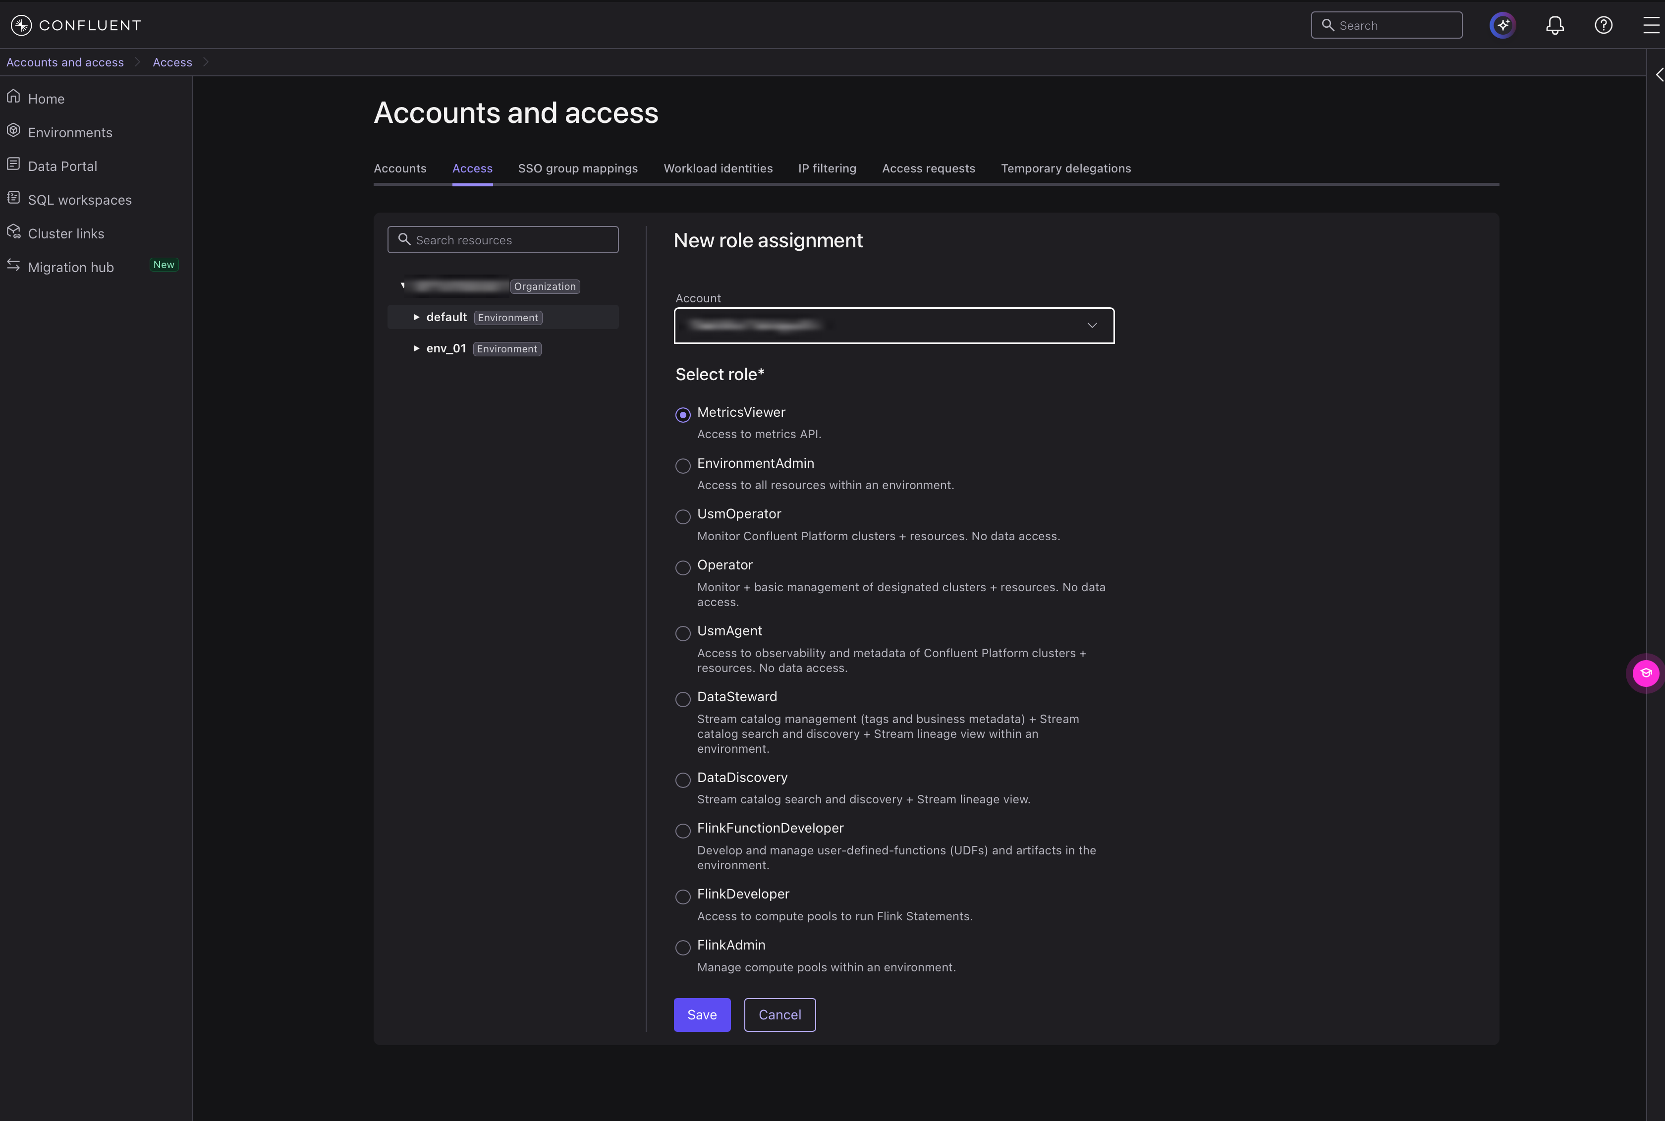Open the Account dropdown
The height and width of the screenshot is (1121, 1665).
(893, 325)
